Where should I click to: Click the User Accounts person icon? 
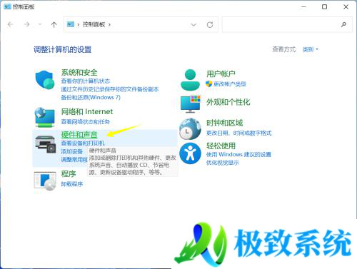click(190, 80)
